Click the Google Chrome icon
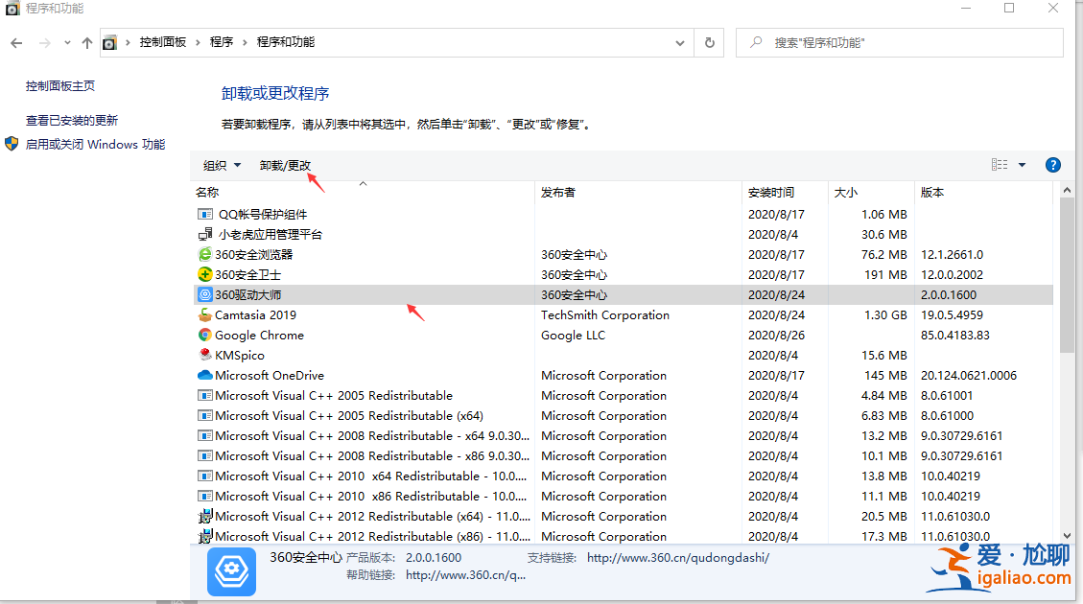This screenshot has height=604, width=1083. 205,335
